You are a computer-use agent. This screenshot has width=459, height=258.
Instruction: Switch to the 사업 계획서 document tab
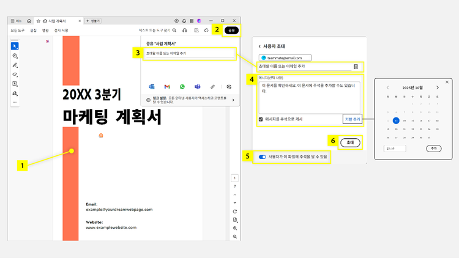(59, 21)
